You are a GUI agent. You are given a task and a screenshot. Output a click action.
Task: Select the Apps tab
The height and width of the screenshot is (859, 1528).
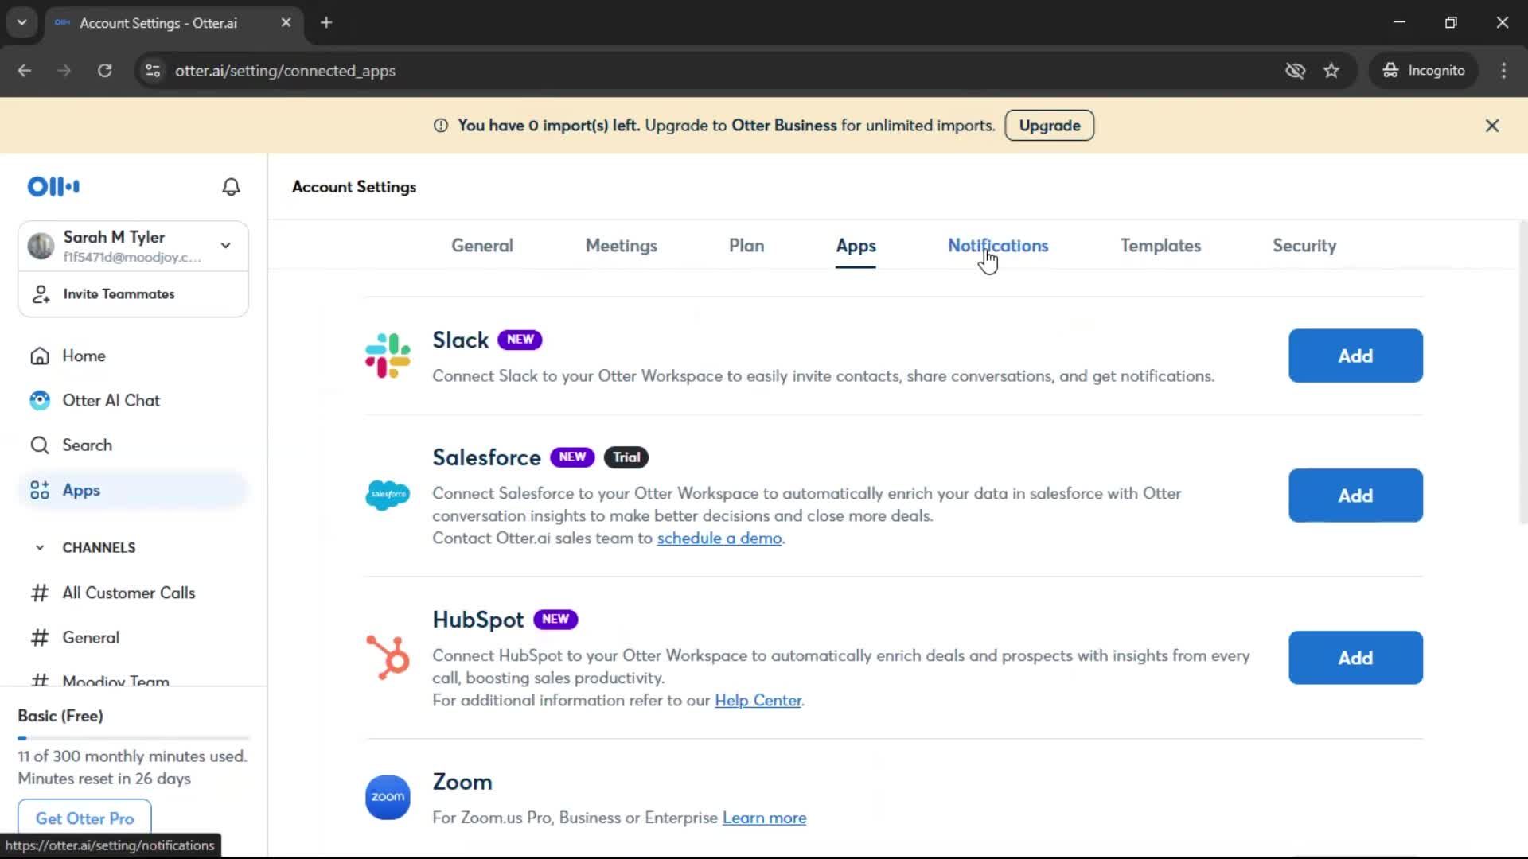tap(856, 247)
